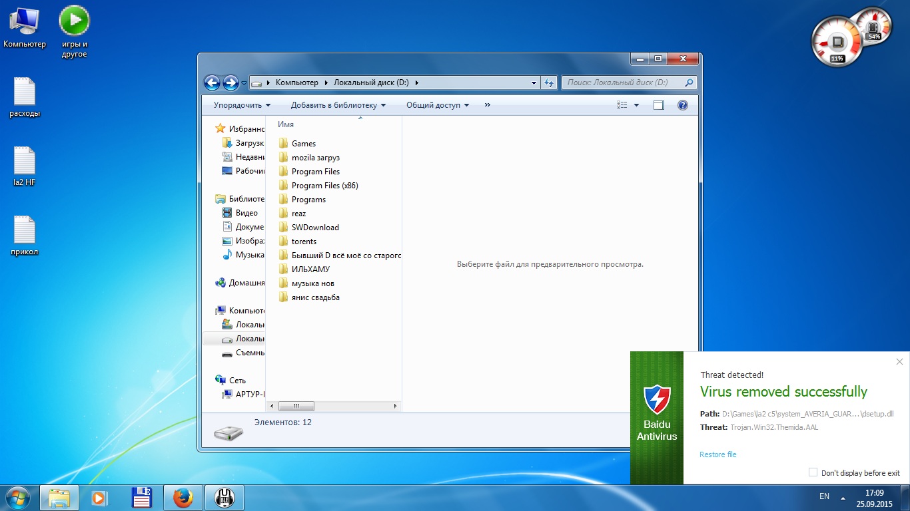The image size is (910, 511).
Task: Toggle the preview pane icon in toolbar
Action: point(659,105)
